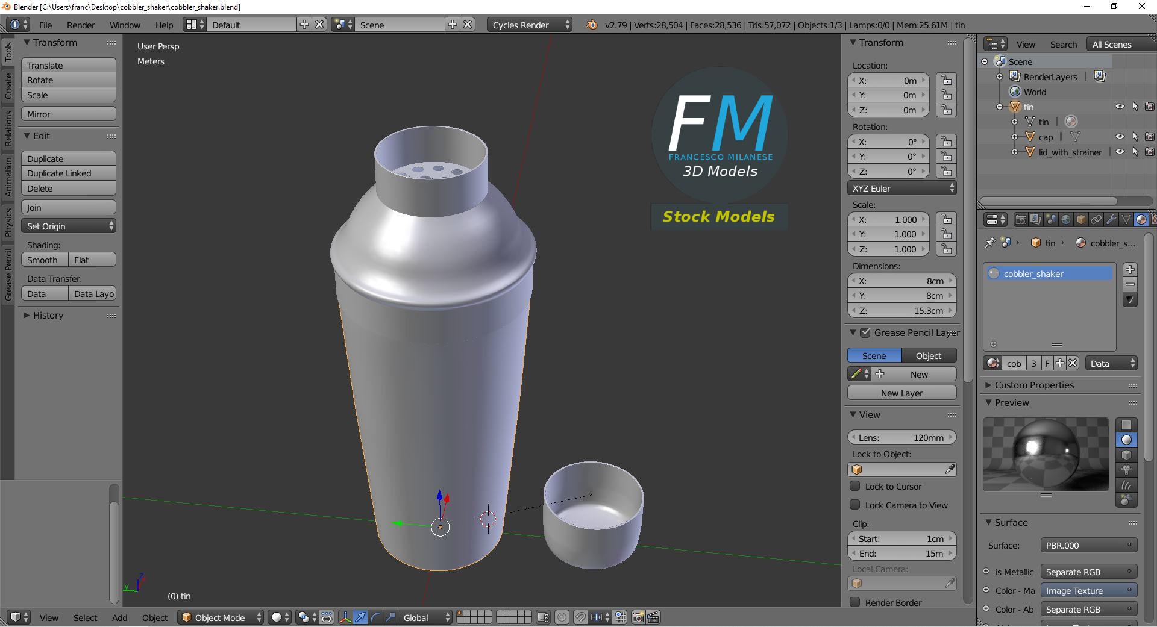This screenshot has width=1157, height=627.
Task: Click the OpenGL render animation clapper icon
Action: point(653,617)
